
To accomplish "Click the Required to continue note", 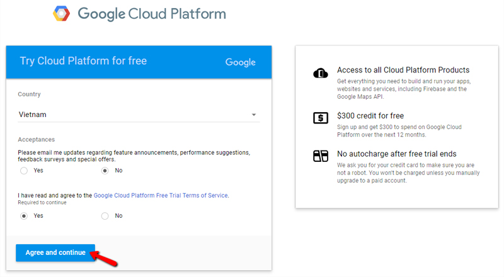I will click(42, 203).
